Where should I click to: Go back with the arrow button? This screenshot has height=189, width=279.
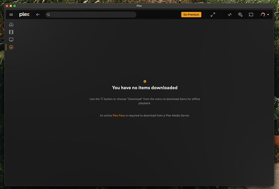tap(38, 15)
